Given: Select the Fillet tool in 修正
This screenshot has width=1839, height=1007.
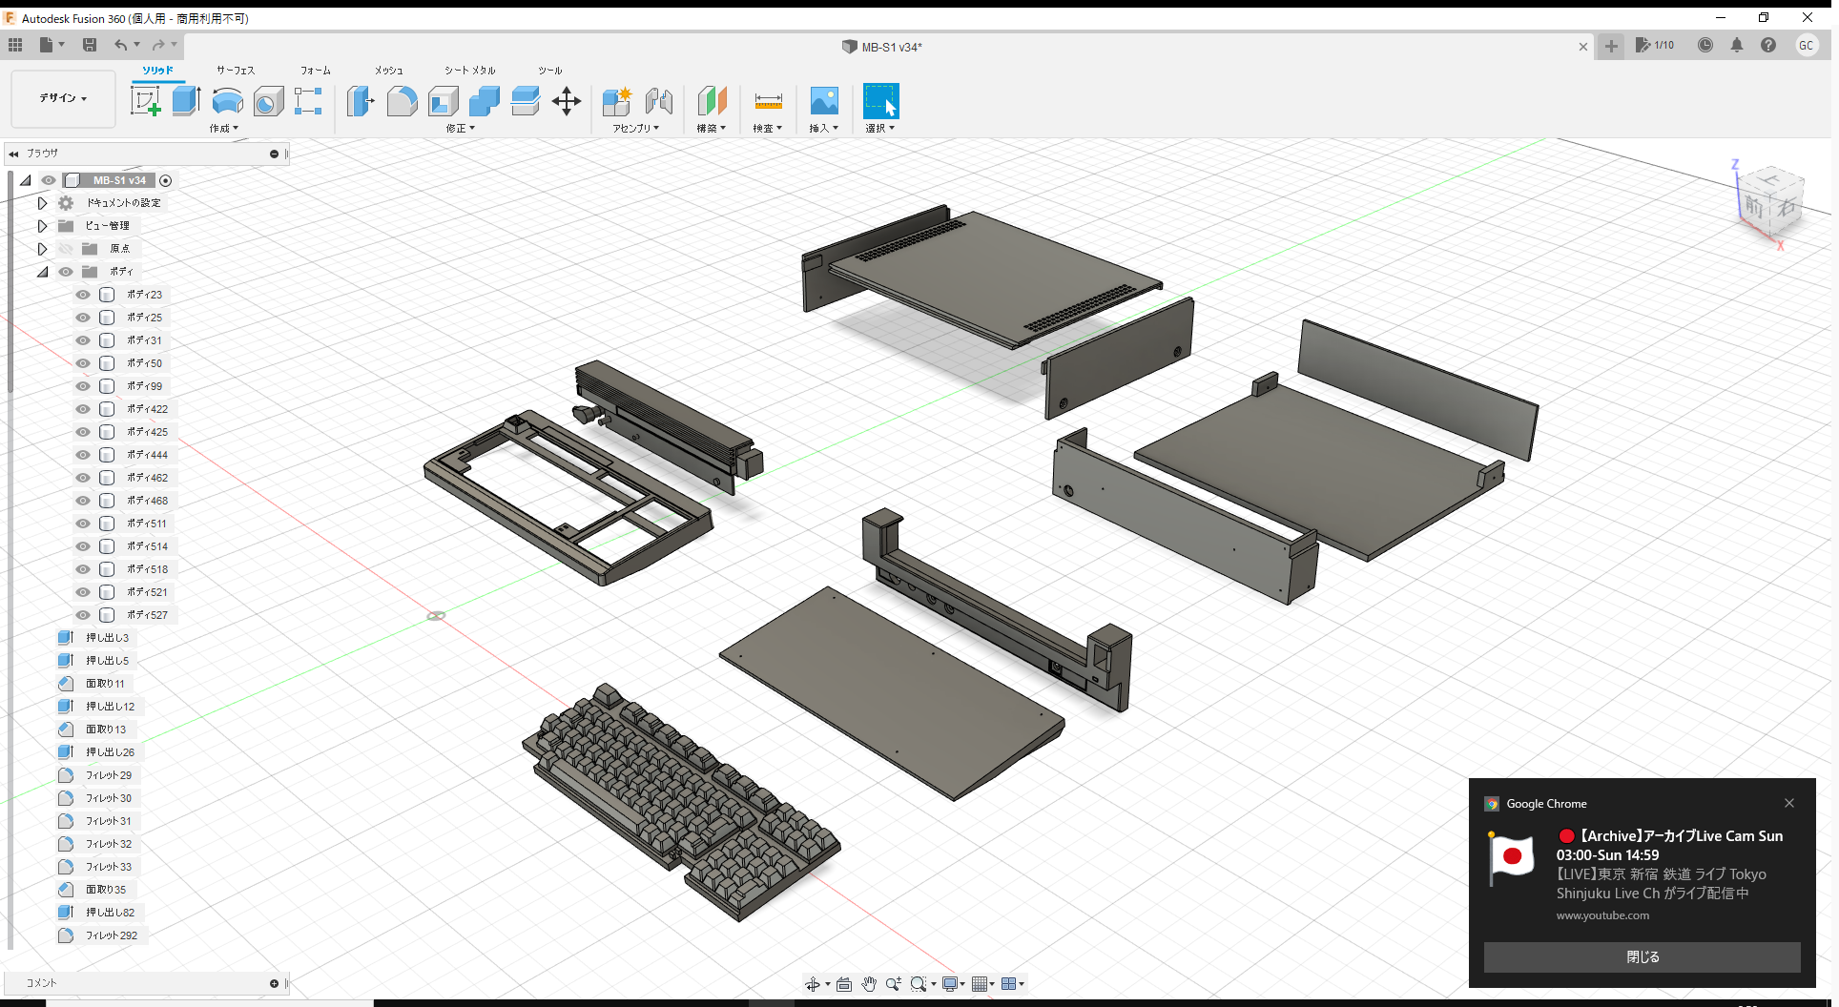Looking at the screenshot, I should pyautogui.click(x=402, y=100).
